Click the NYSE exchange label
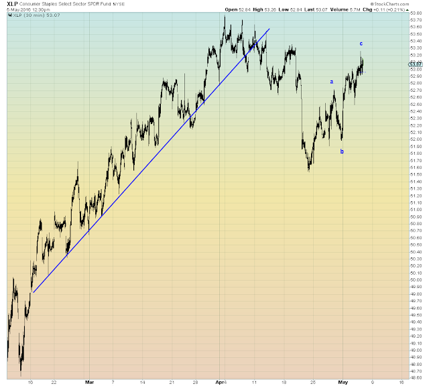The height and width of the screenshot is (386, 429). coord(119,4)
